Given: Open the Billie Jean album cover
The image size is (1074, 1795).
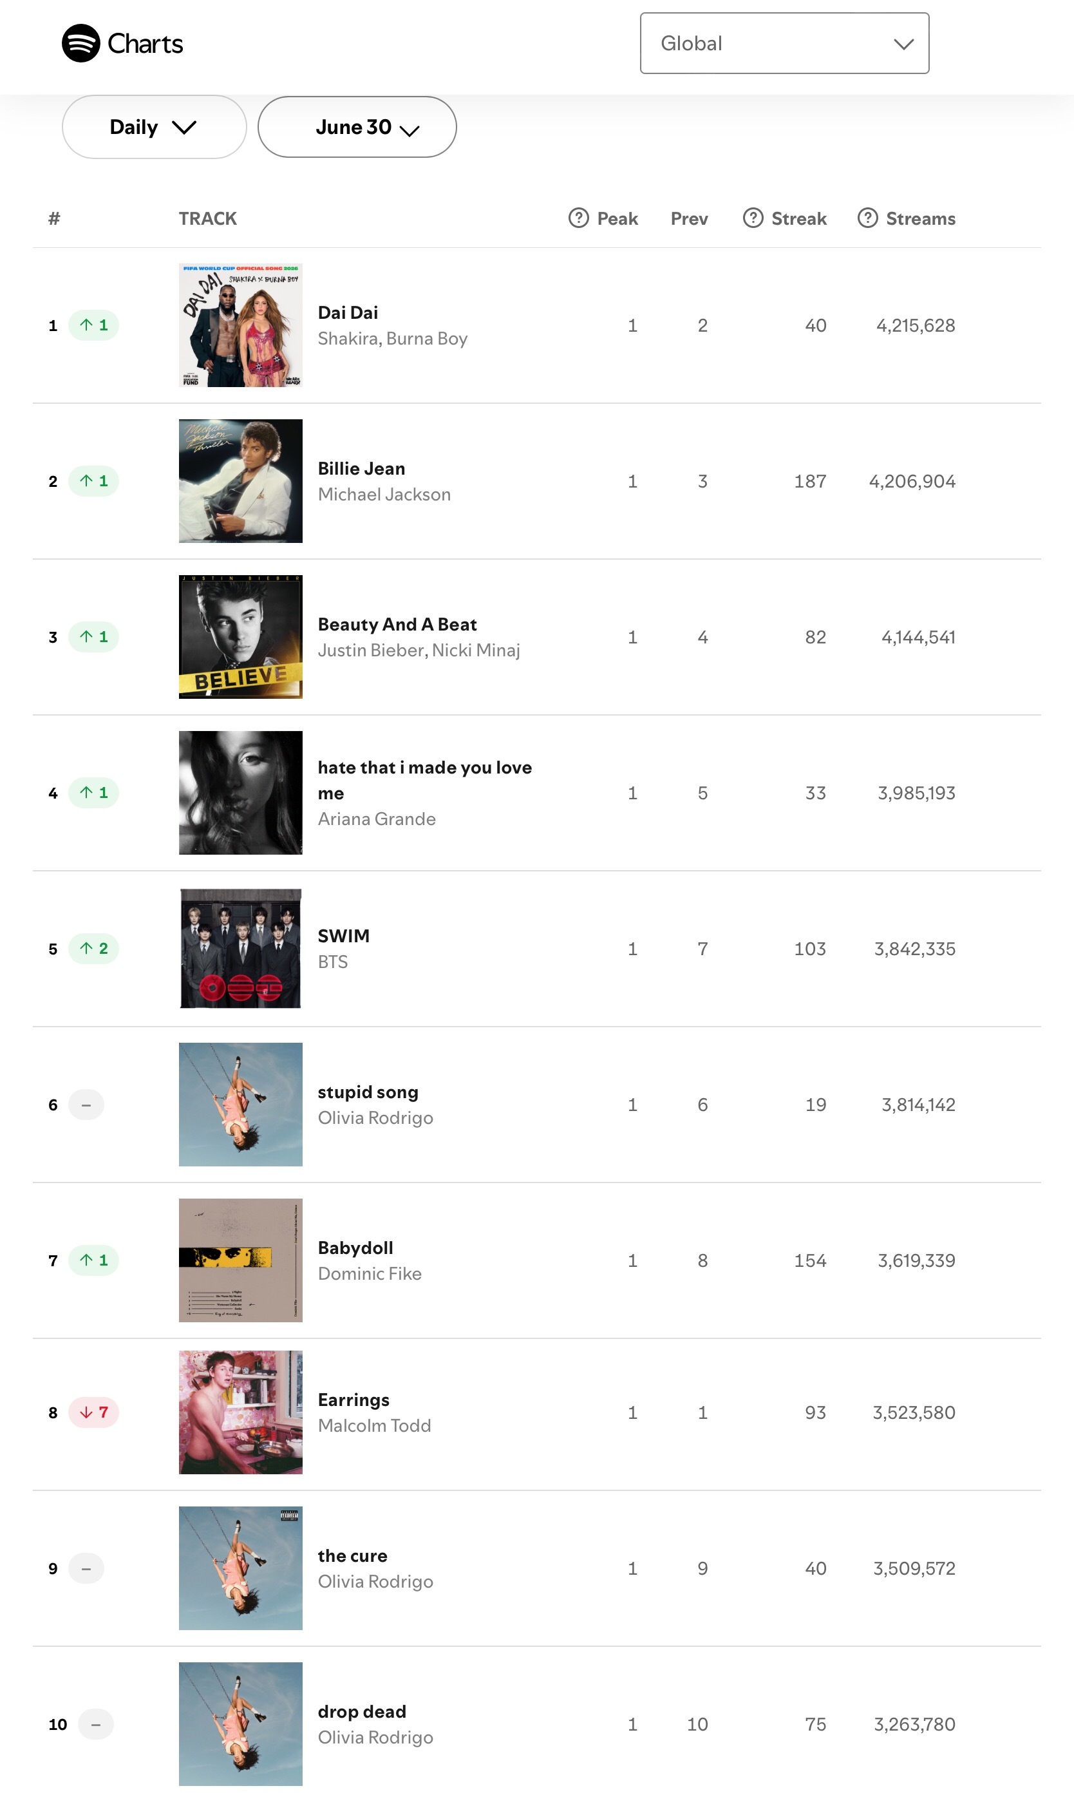Looking at the screenshot, I should 240,480.
